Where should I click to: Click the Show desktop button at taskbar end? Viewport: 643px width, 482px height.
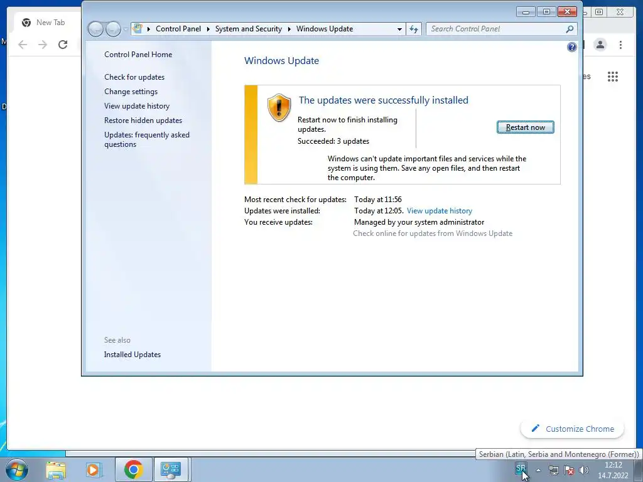(639, 469)
